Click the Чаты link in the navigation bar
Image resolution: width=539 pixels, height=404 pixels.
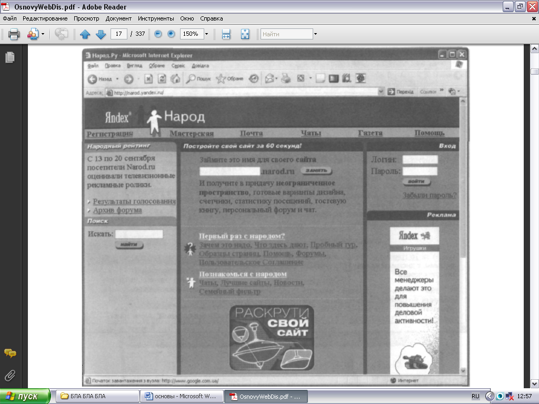click(x=311, y=133)
